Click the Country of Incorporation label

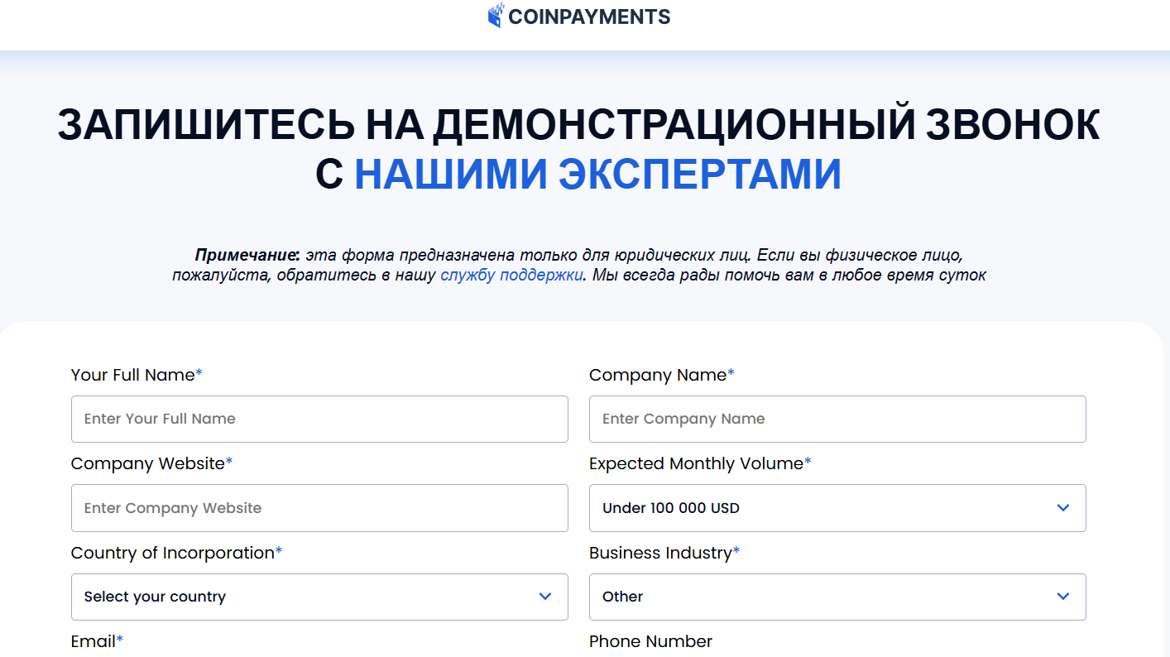176,553
